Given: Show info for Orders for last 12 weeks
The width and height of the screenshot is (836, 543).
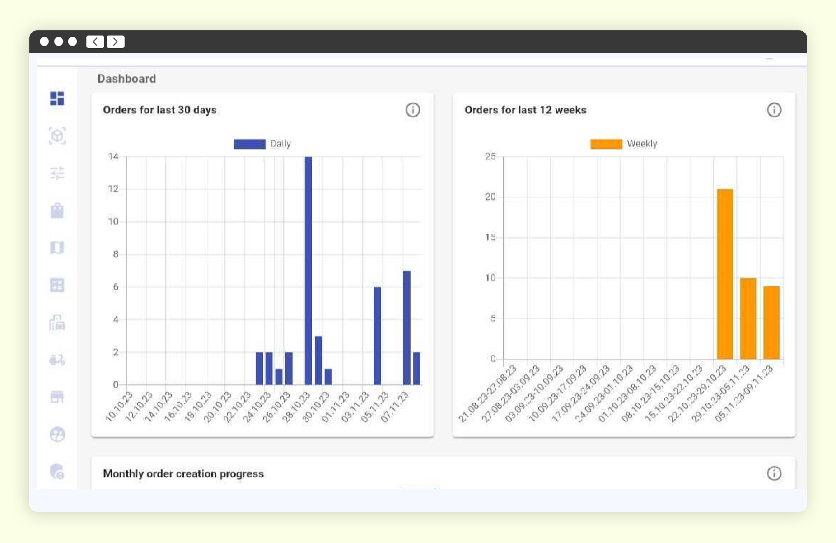Looking at the screenshot, I should 774,110.
